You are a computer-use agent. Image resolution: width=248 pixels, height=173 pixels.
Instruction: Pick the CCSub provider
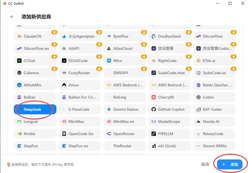(35, 61)
